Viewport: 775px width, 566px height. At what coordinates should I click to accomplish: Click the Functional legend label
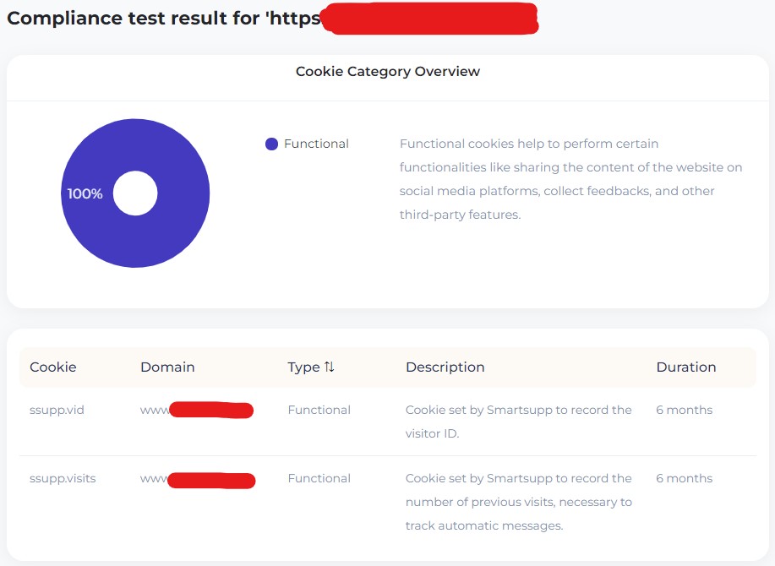coord(316,144)
